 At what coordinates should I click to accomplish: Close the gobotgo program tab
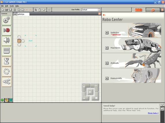(100, 14)
